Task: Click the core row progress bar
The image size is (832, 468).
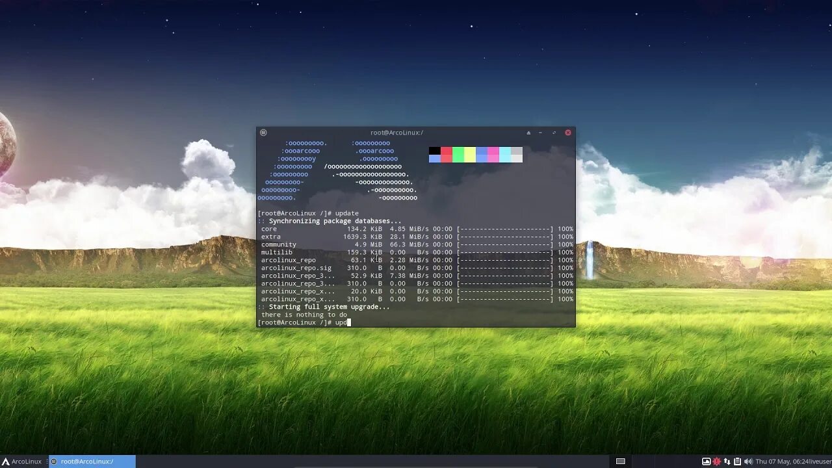Action: click(x=505, y=229)
